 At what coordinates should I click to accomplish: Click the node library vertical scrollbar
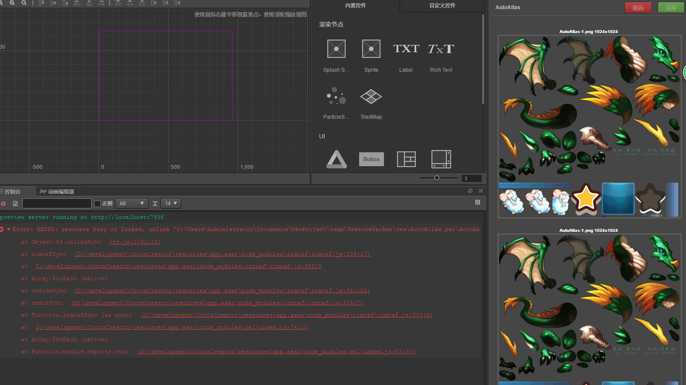point(483,60)
